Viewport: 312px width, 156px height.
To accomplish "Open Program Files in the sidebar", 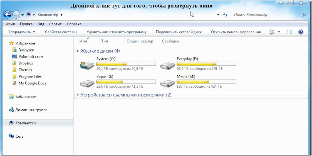I will pyautogui.click(x=30, y=76).
